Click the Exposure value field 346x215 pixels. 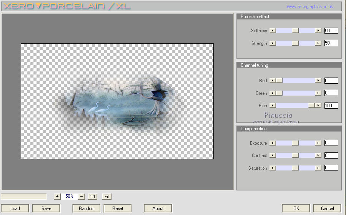click(x=331, y=143)
